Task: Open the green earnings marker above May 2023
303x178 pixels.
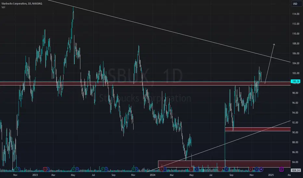Action: [x=73, y=169]
